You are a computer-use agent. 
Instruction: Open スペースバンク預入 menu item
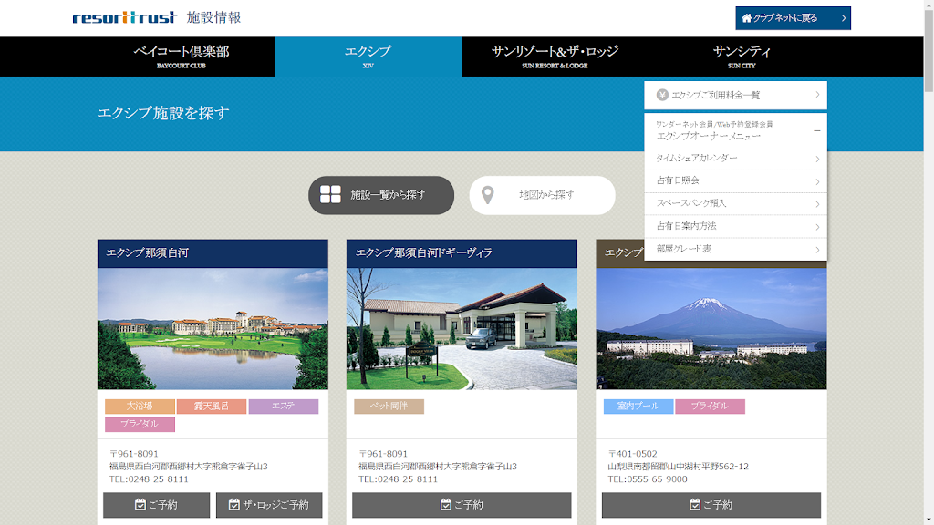click(736, 203)
